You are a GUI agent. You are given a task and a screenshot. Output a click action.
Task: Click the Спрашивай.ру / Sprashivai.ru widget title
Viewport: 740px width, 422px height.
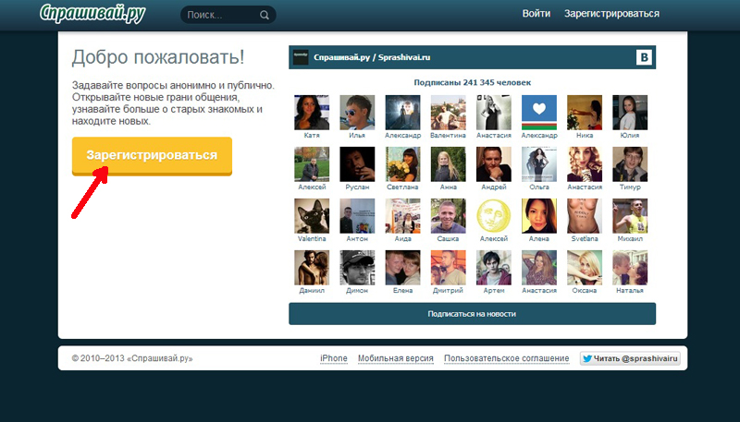[x=373, y=57]
